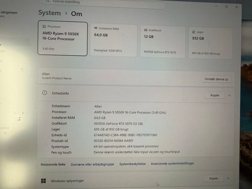Click Omdøb denne pc button
The image size is (252, 189).
point(217,79)
